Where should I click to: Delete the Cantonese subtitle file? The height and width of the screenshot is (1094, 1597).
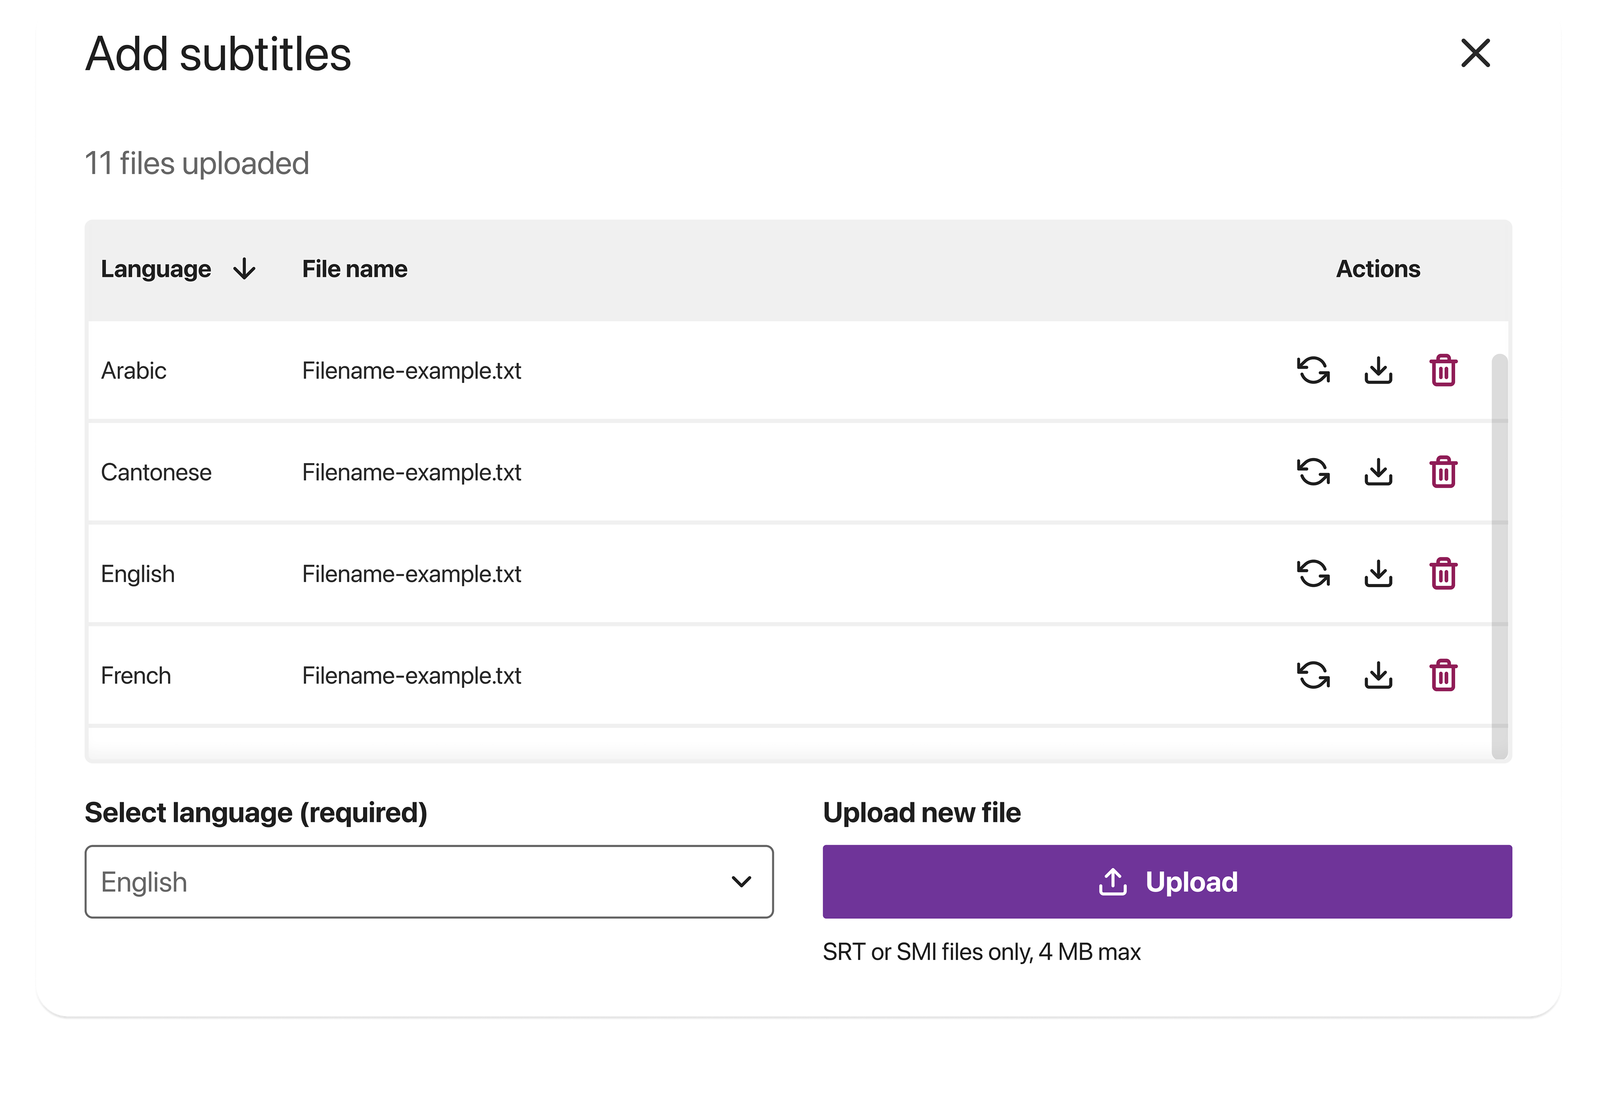point(1443,473)
